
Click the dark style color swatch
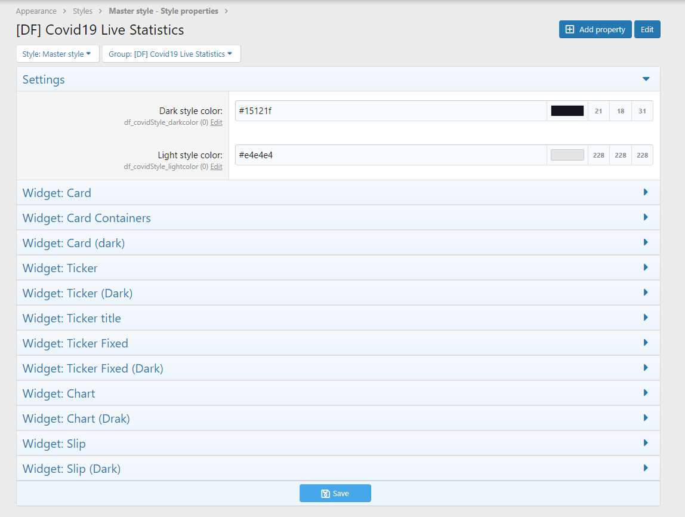(x=567, y=111)
